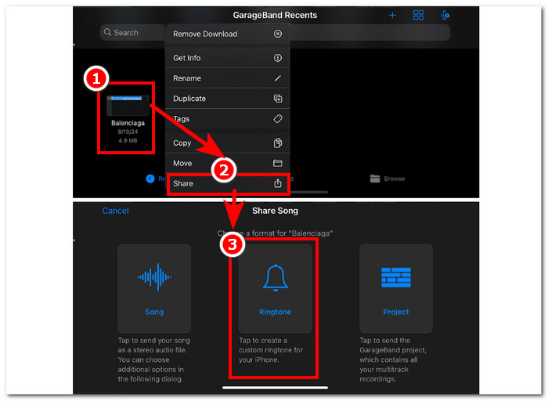The height and width of the screenshot is (401, 548).
Task: Select the Ringtone format label
Action: [x=275, y=312]
